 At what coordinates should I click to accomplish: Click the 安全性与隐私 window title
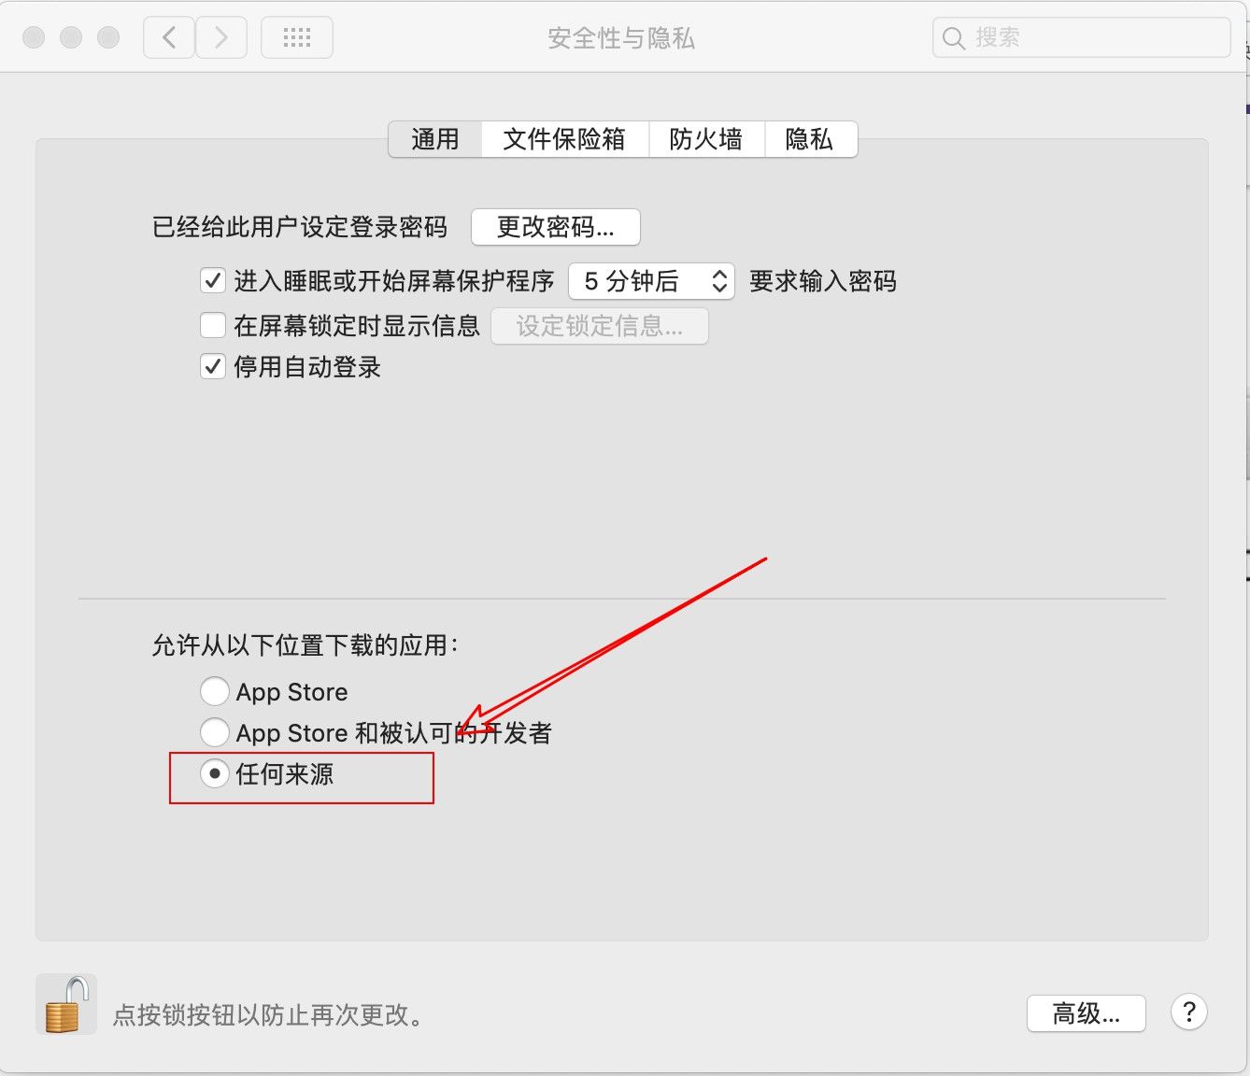point(621,38)
